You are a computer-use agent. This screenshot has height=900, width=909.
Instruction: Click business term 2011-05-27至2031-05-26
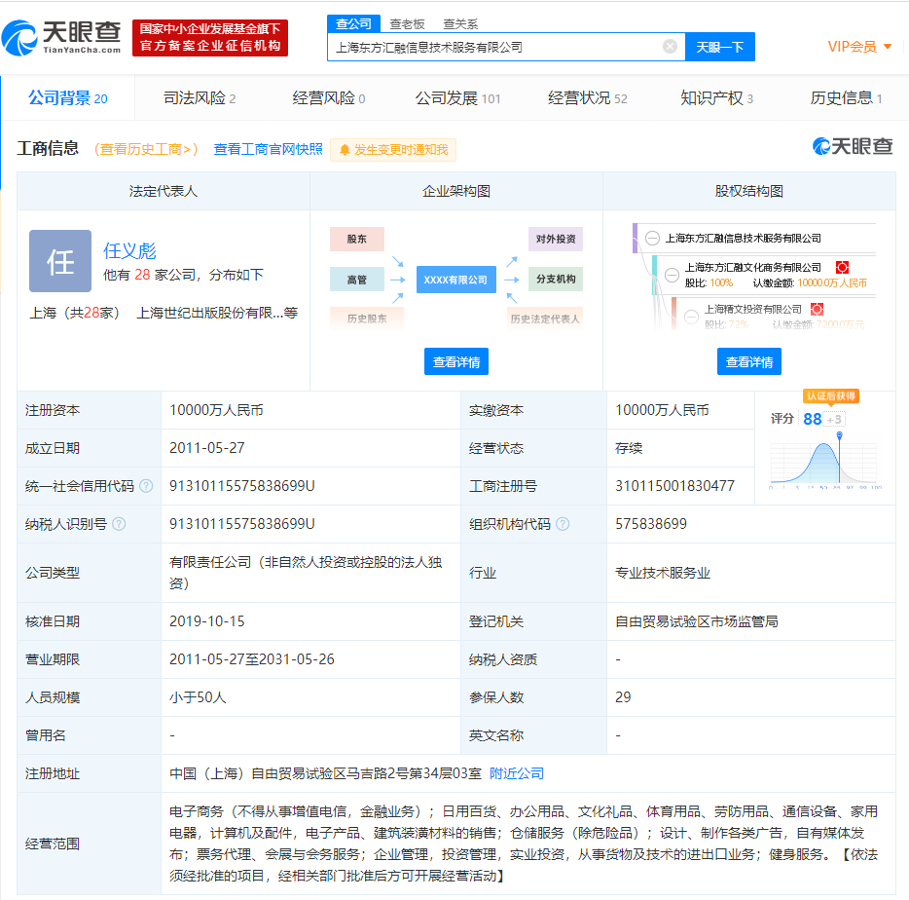point(252,659)
